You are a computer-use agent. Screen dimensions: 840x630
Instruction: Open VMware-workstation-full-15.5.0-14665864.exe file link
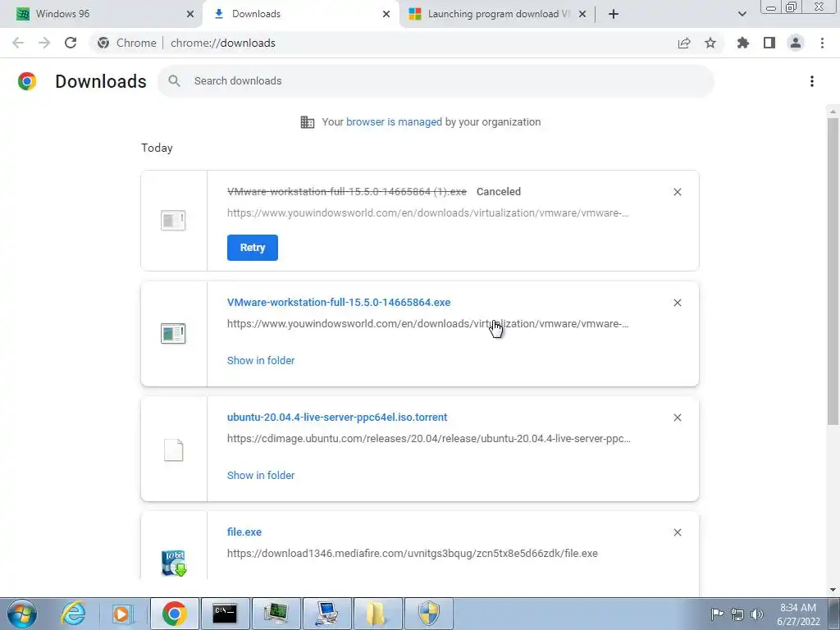(x=339, y=302)
